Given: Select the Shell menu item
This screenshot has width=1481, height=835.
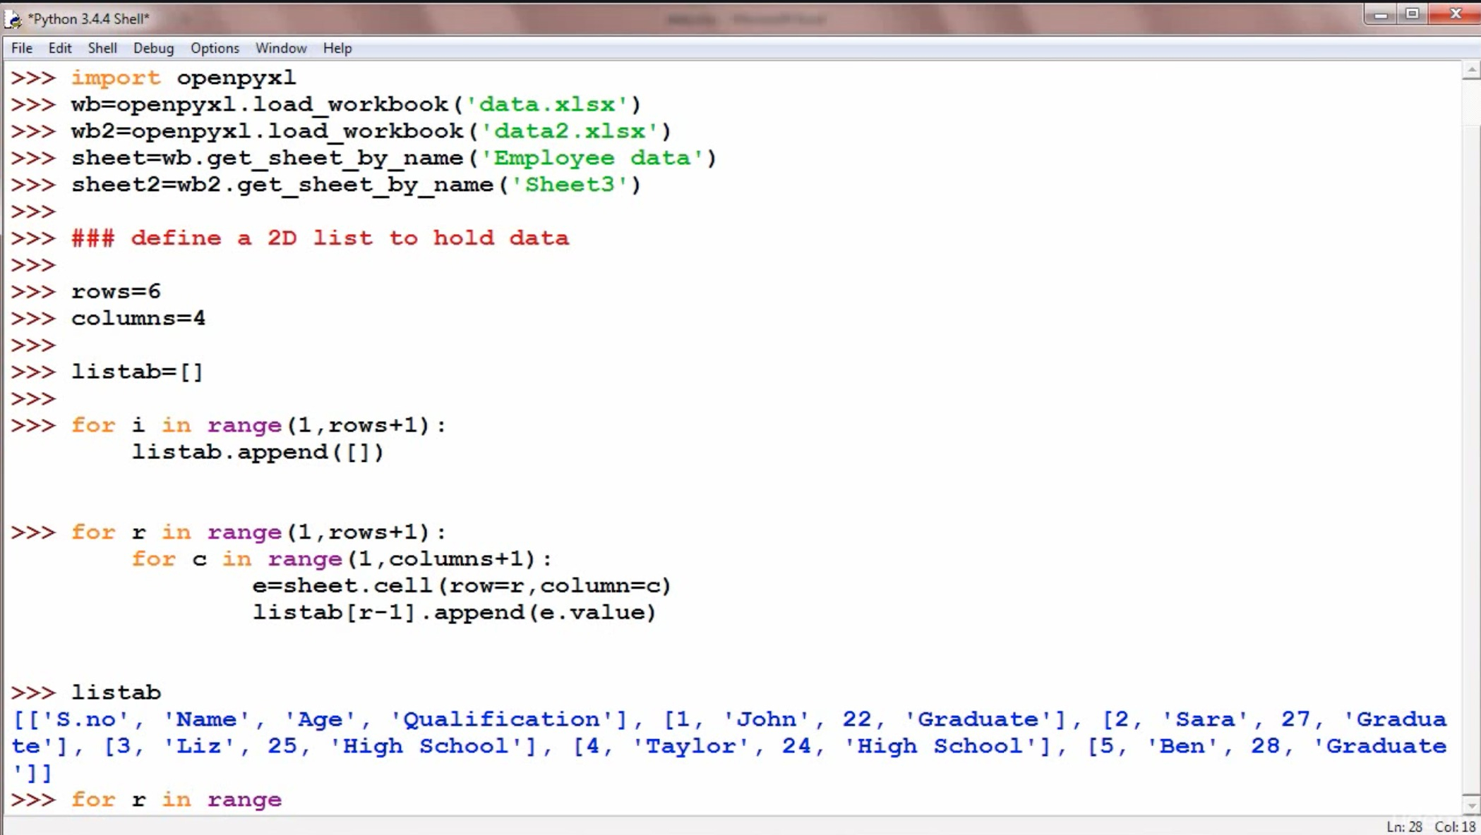Looking at the screenshot, I should point(102,48).
